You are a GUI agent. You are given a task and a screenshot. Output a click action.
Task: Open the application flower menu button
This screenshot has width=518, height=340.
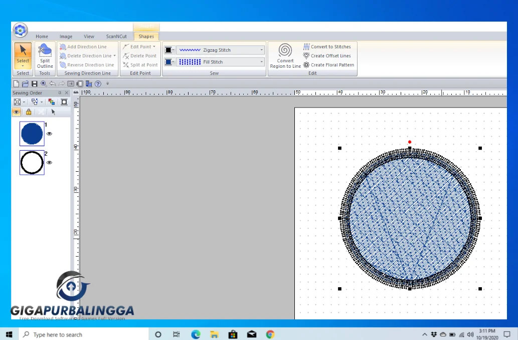coord(20,30)
